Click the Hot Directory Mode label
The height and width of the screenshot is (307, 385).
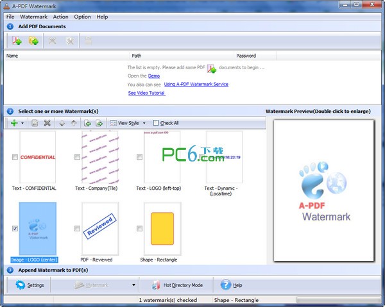coord(183,285)
